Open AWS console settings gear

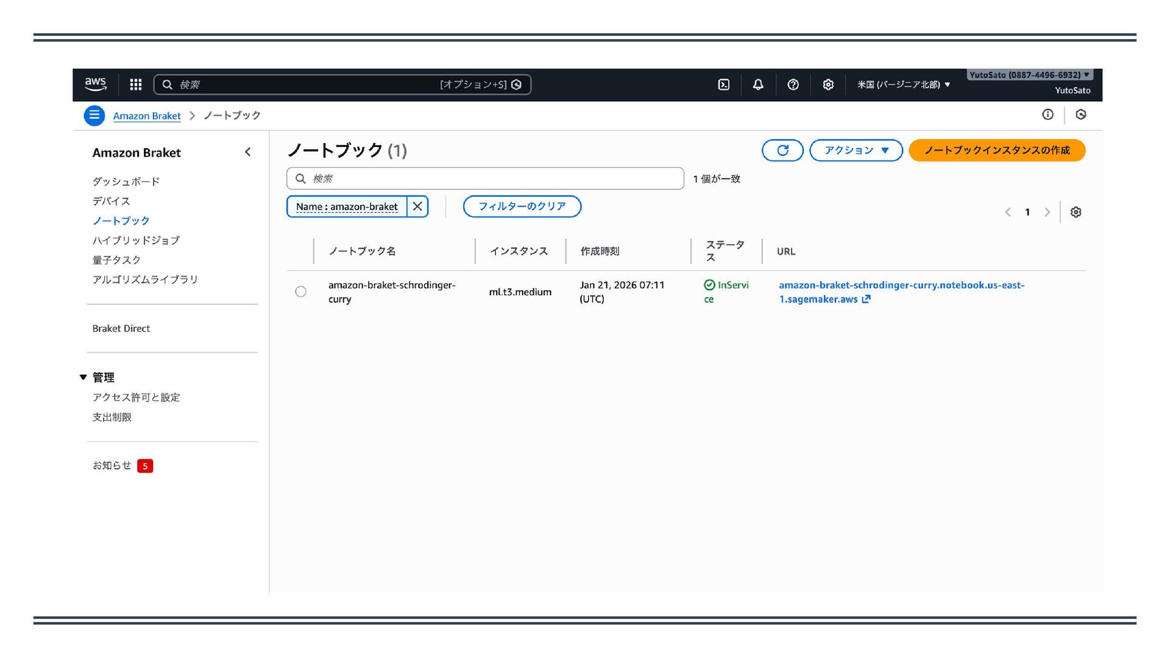coord(828,85)
